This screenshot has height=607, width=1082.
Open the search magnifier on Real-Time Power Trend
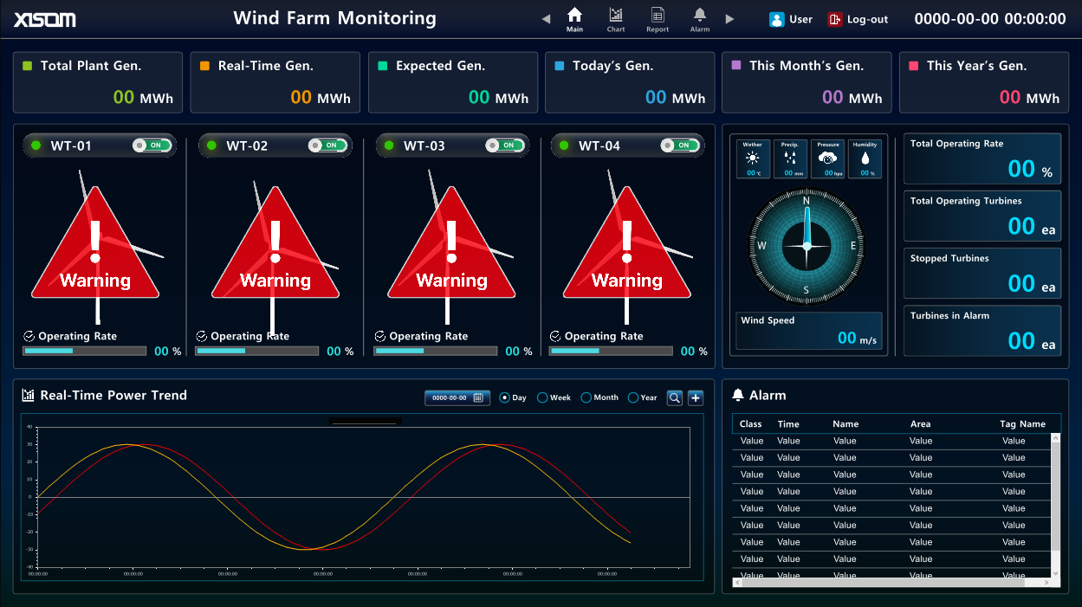pos(675,397)
